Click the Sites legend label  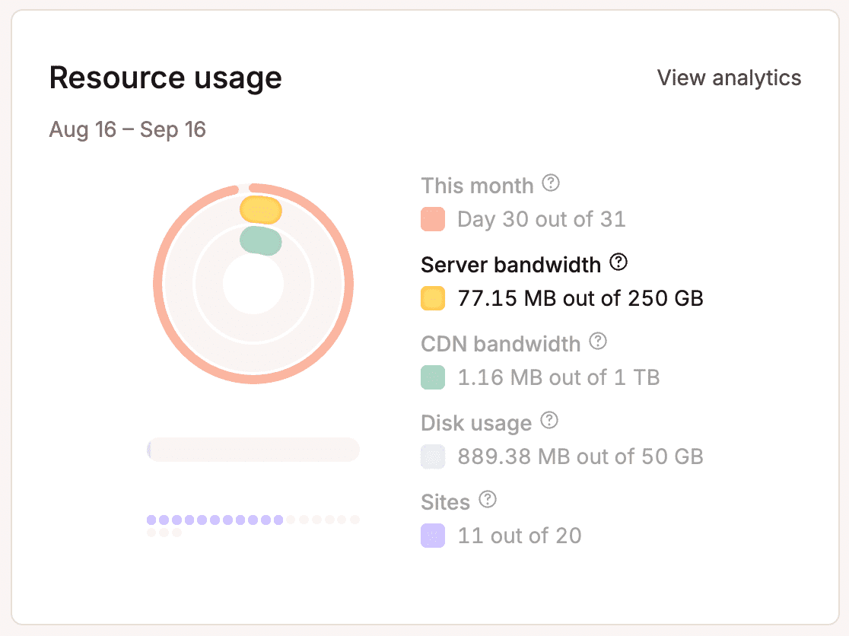[x=445, y=502]
